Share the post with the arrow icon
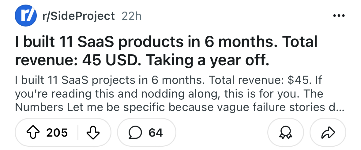 pyautogui.click(x=328, y=133)
